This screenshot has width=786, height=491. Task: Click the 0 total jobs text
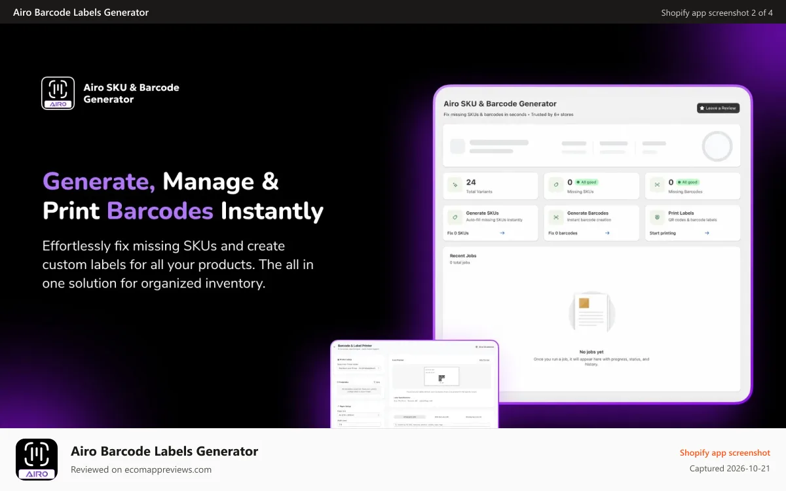click(x=460, y=263)
